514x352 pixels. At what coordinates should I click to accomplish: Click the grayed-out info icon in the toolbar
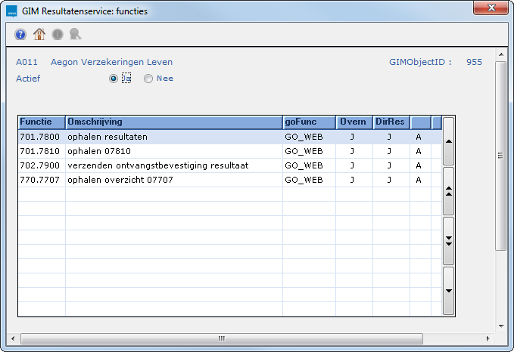57,34
